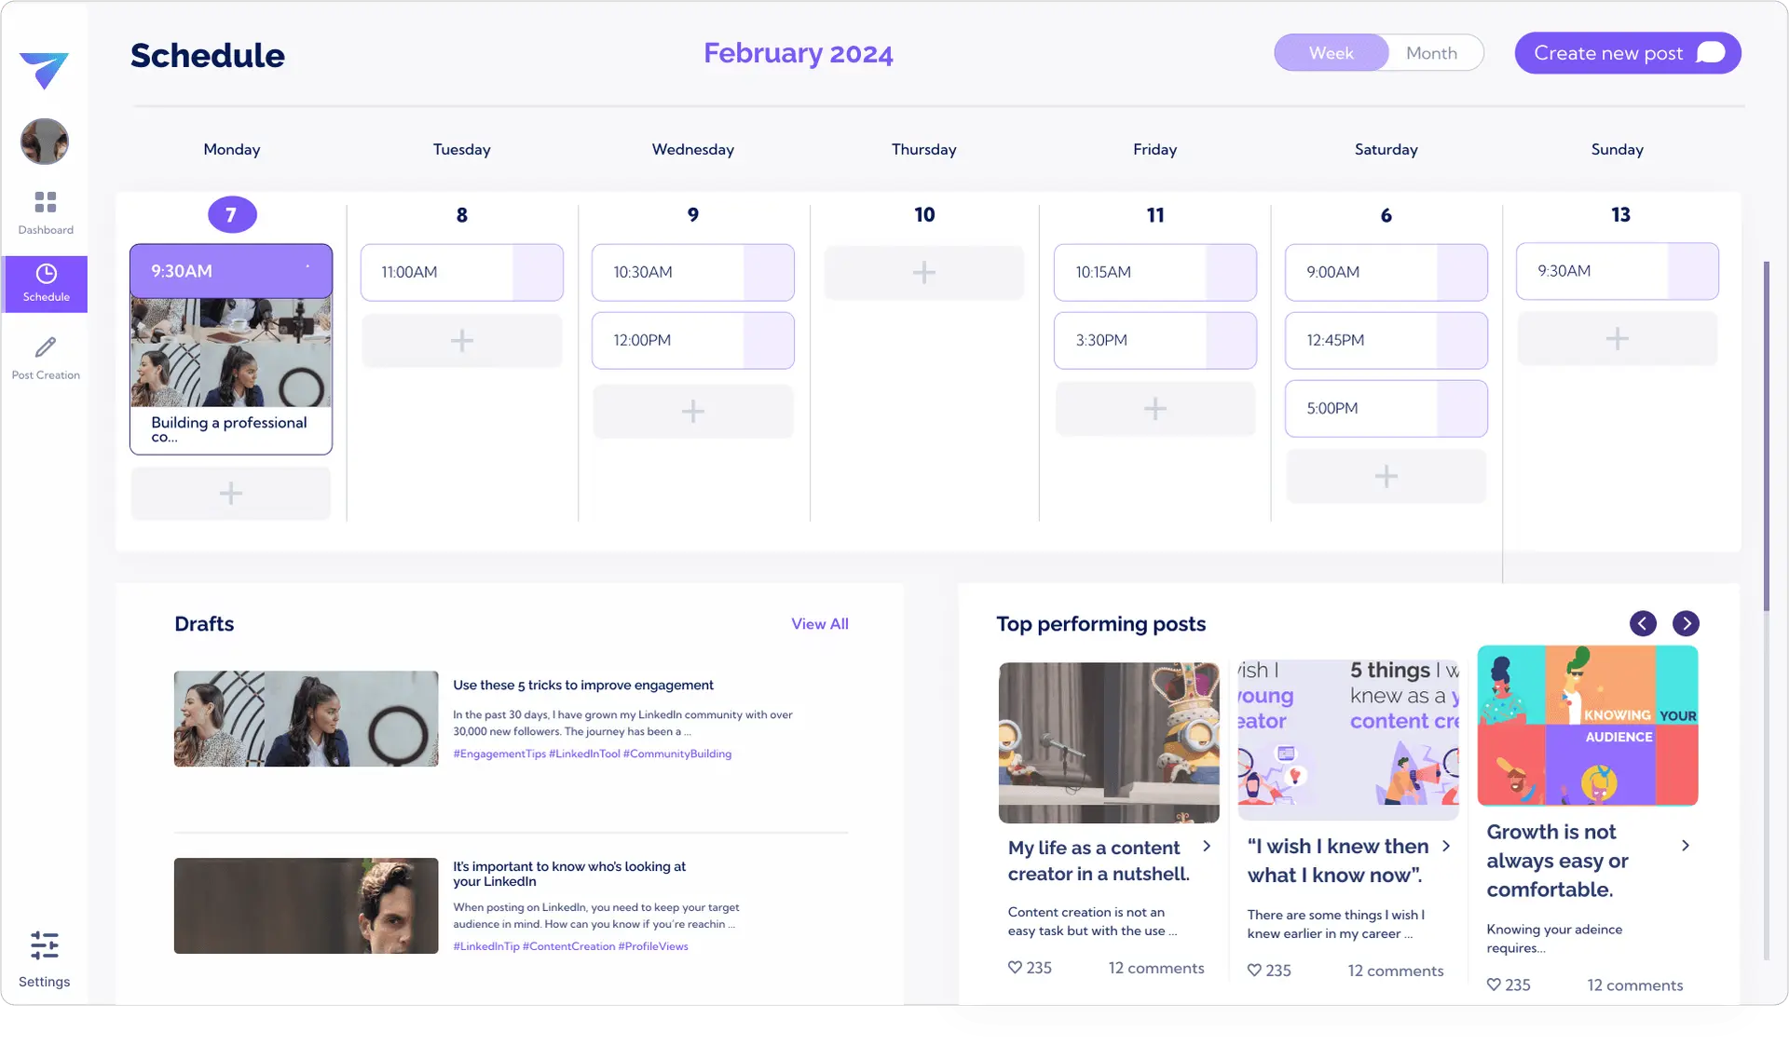Click the page vertical scrollbar
Screen dimensions: 1789x1046
point(1766,436)
